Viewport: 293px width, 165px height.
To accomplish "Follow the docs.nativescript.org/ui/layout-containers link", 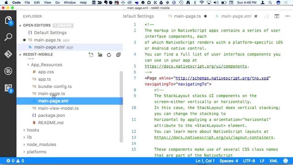I will tap(214, 137).
